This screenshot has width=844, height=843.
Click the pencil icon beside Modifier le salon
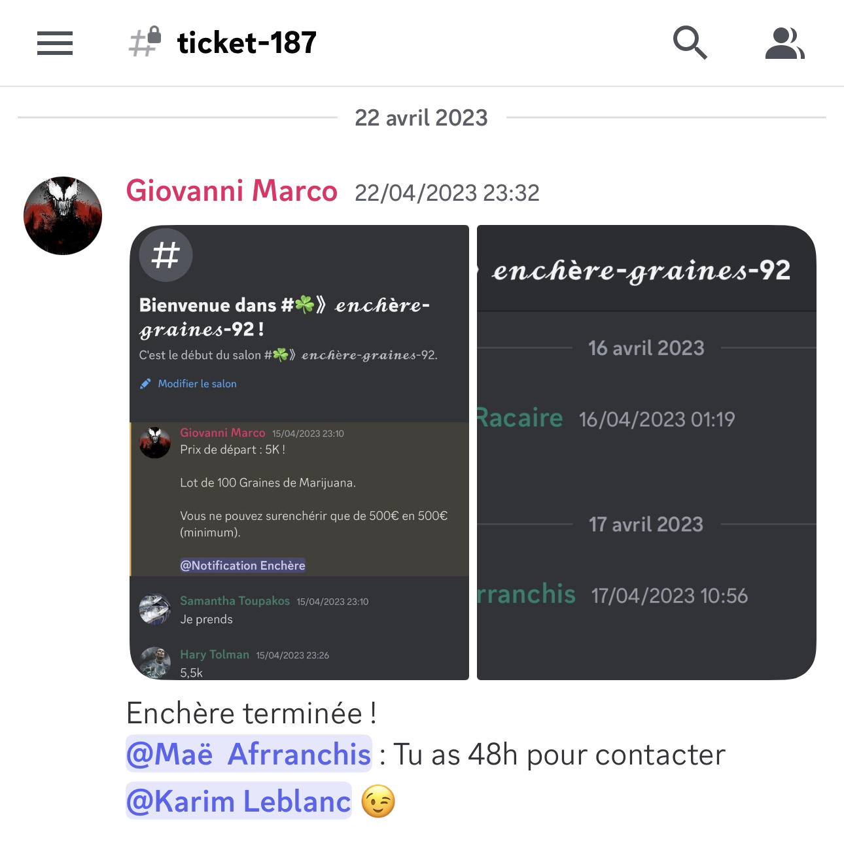[x=145, y=384]
